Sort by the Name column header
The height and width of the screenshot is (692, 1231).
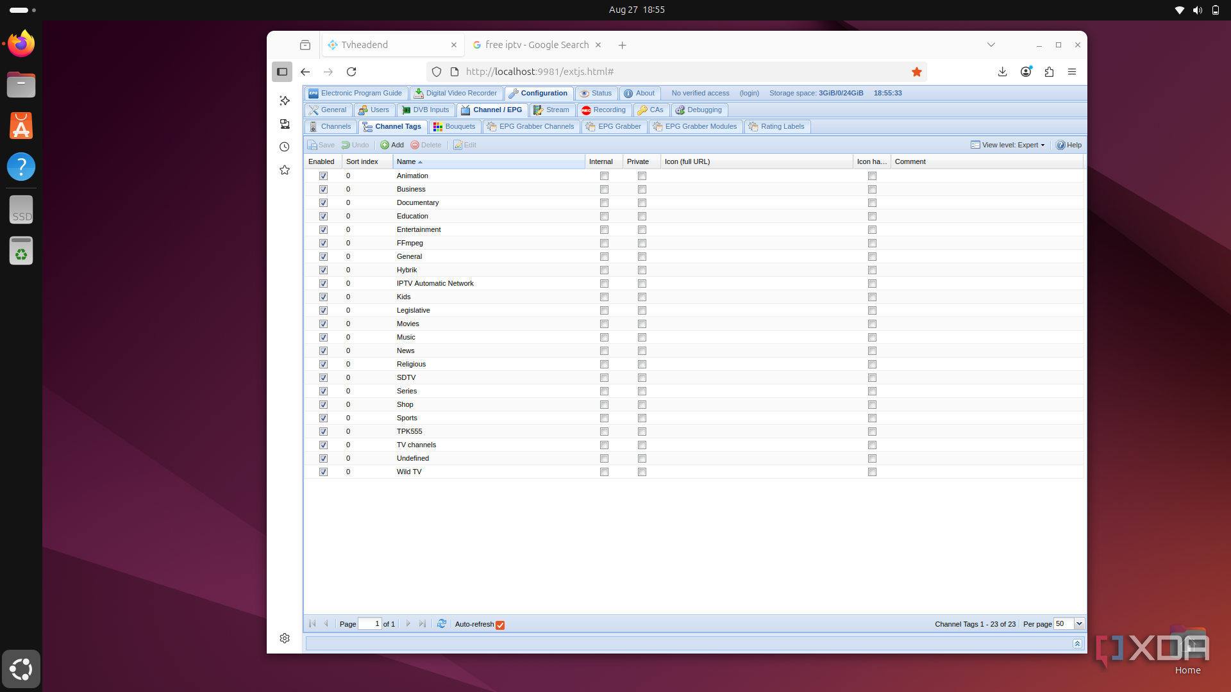406,162
